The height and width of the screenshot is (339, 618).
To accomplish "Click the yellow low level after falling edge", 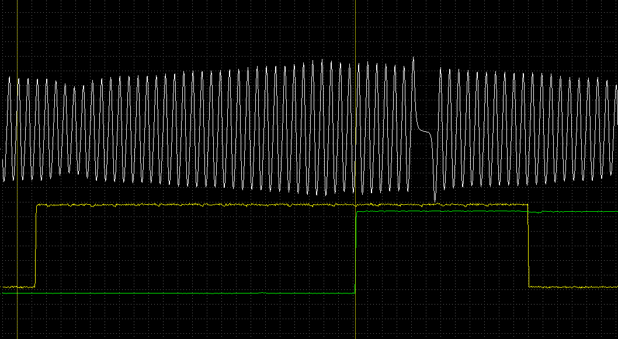I will [x=572, y=287].
